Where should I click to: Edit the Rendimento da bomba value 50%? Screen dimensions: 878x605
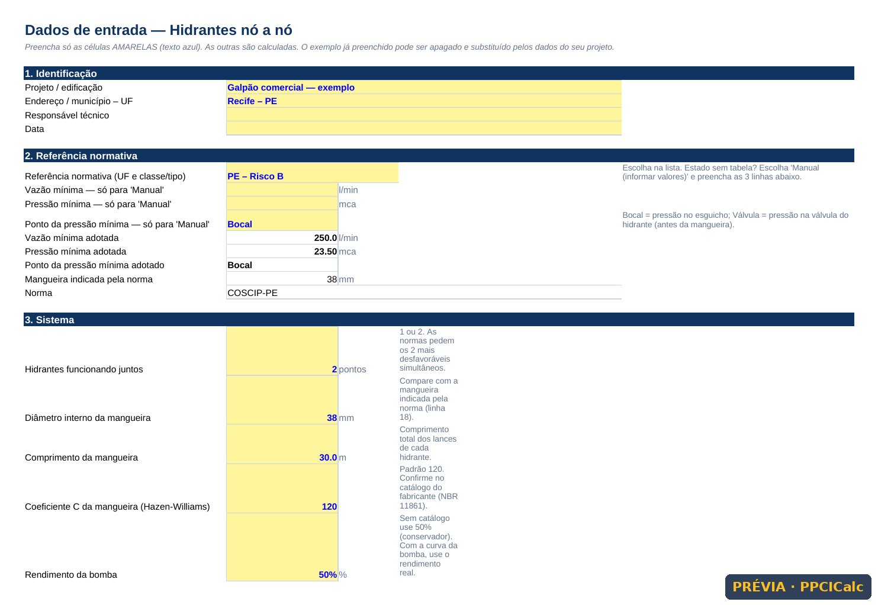(282, 547)
